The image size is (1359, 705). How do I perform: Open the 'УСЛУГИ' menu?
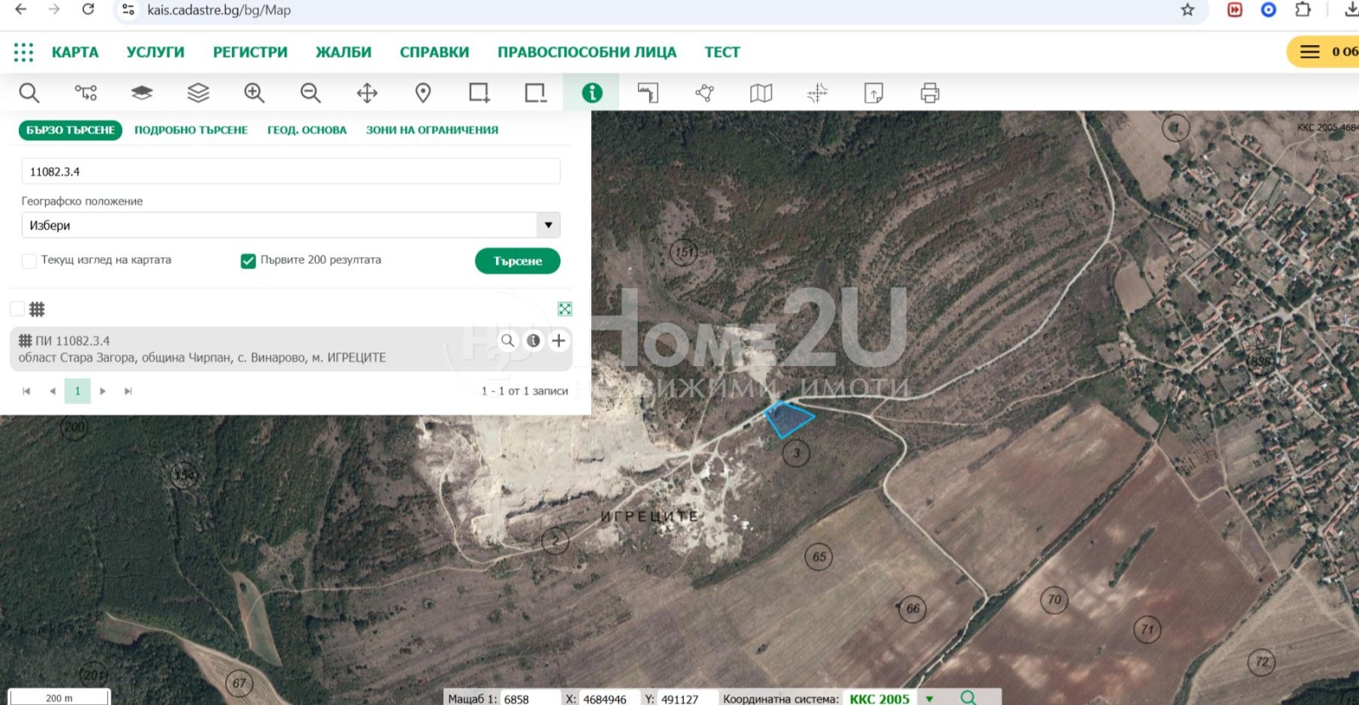tap(155, 52)
